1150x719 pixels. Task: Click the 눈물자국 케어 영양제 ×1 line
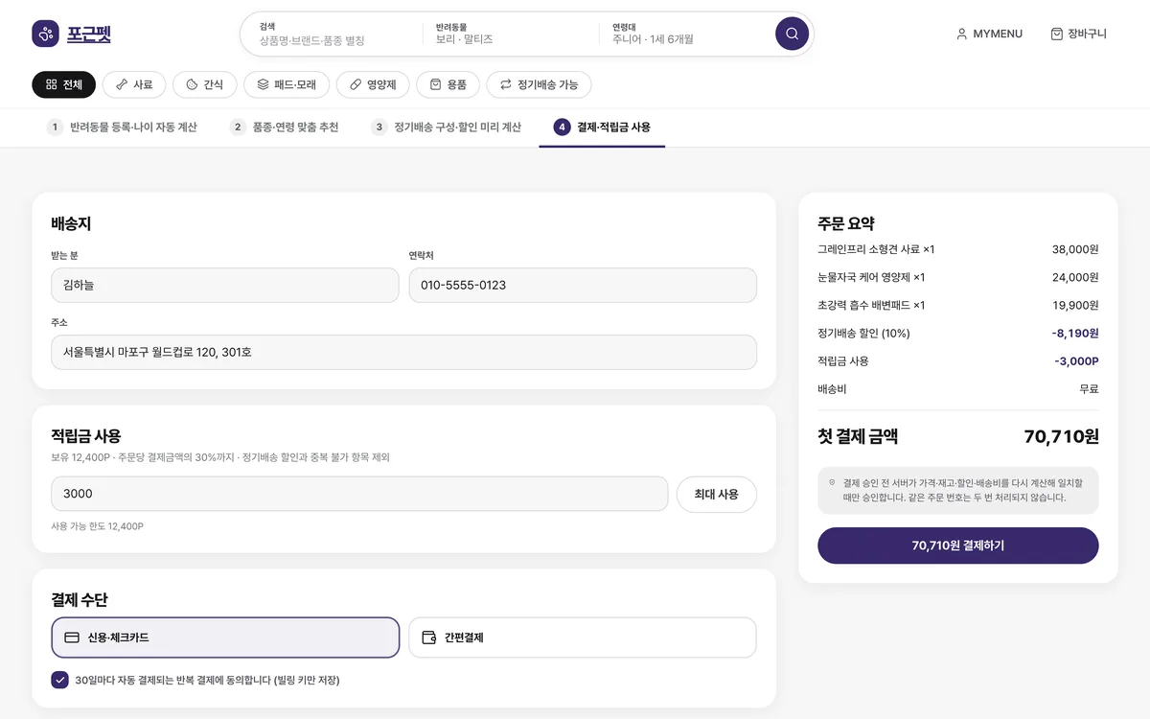point(957,277)
